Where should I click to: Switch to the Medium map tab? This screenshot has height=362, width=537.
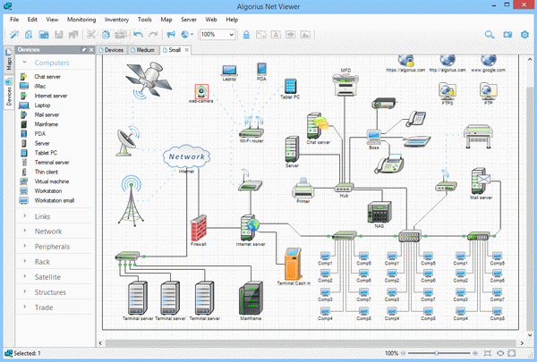coord(143,50)
